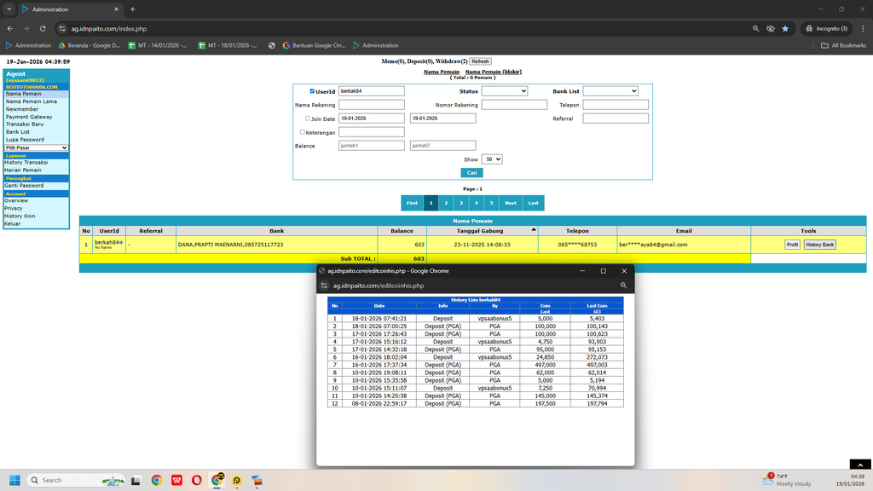The image size is (873, 491).
Task: Open WPS Office from taskbar
Action: pyautogui.click(x=177, y=481)
